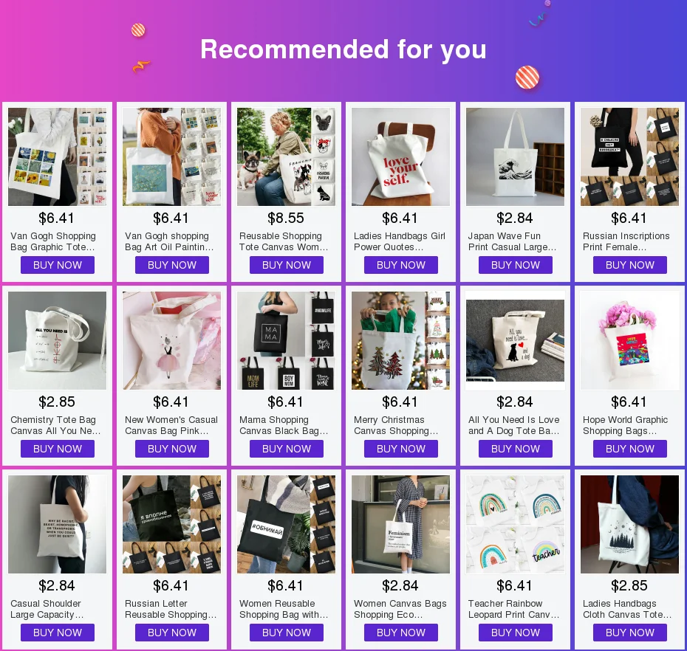Click BUY NOW under Russian Inscriptions Print
The image size is (687, 651).
(629, 265)
